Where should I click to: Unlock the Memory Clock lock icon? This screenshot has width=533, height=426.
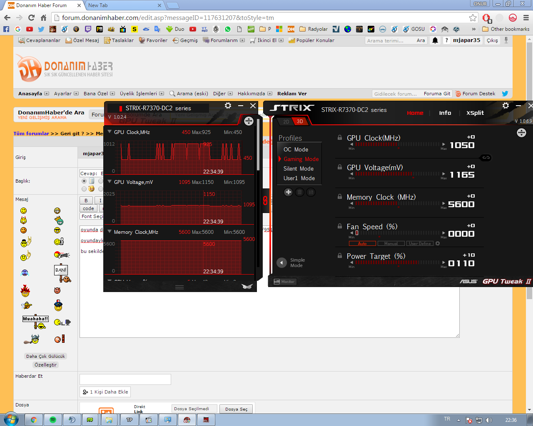[x=340, y=196]
